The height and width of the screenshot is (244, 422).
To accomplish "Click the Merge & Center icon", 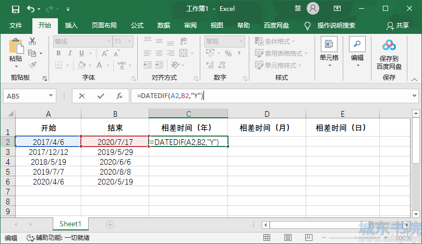I will (x=184, y=53).
